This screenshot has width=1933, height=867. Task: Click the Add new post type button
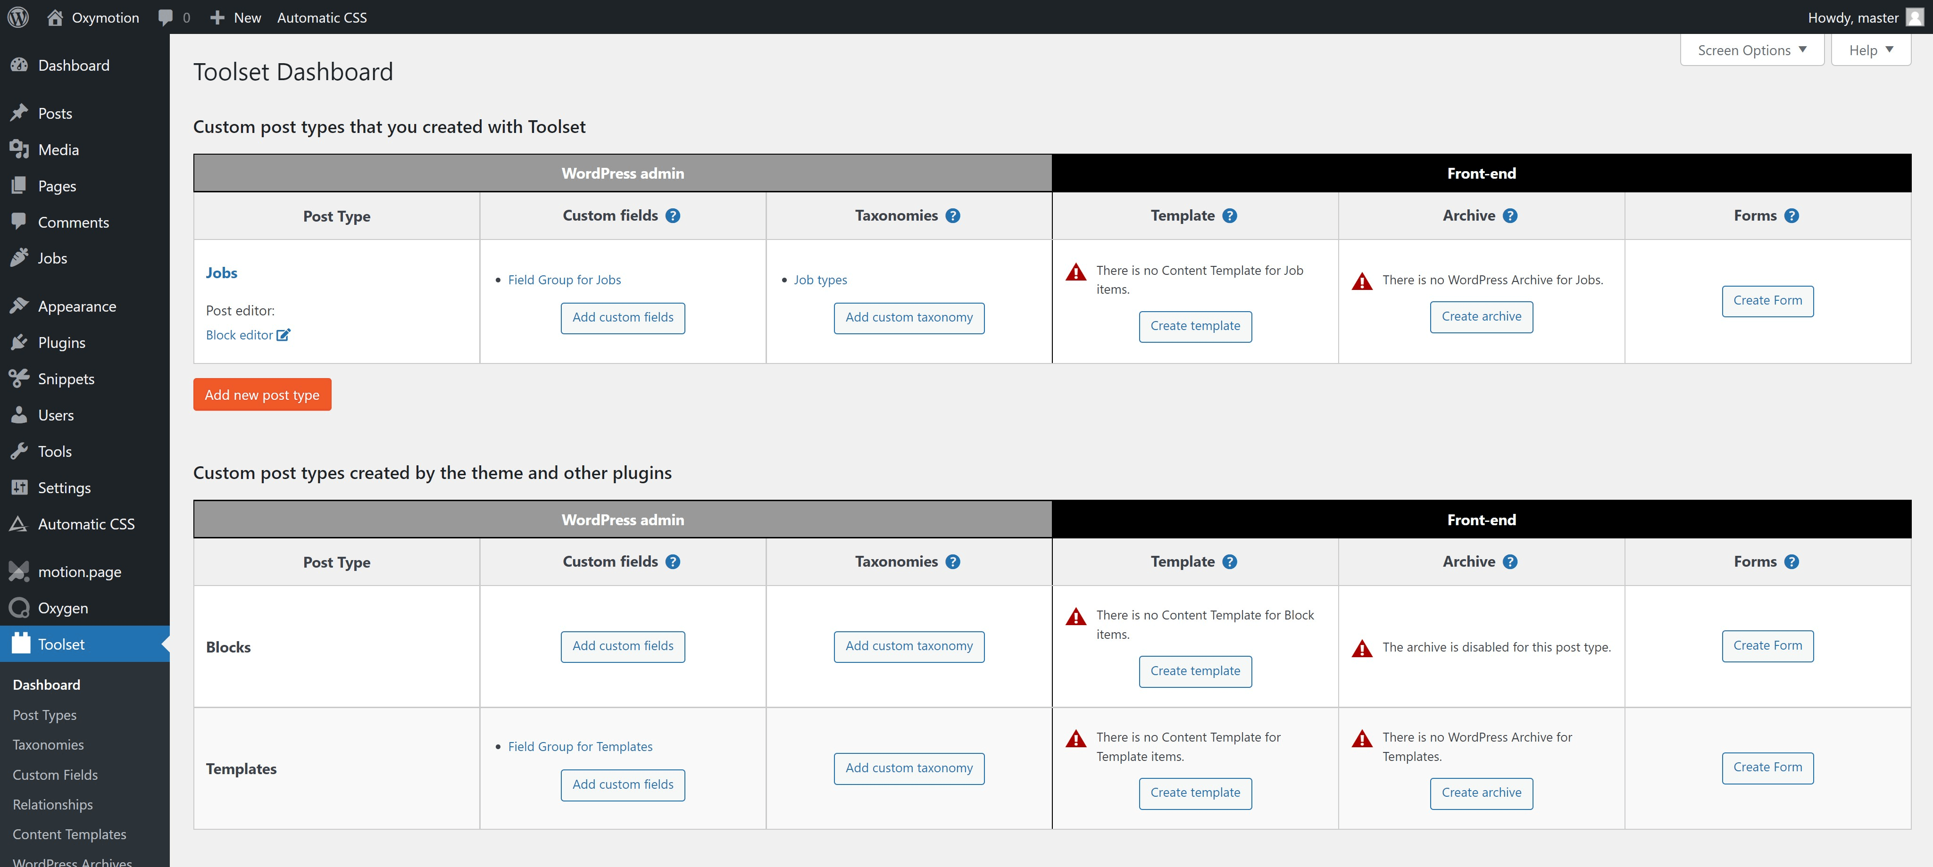pos(262,395)
